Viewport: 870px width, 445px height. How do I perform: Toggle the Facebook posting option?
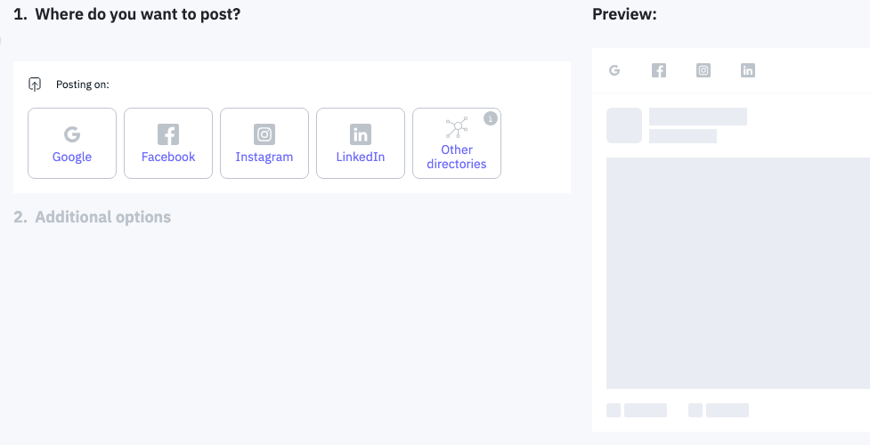point(168,143)
